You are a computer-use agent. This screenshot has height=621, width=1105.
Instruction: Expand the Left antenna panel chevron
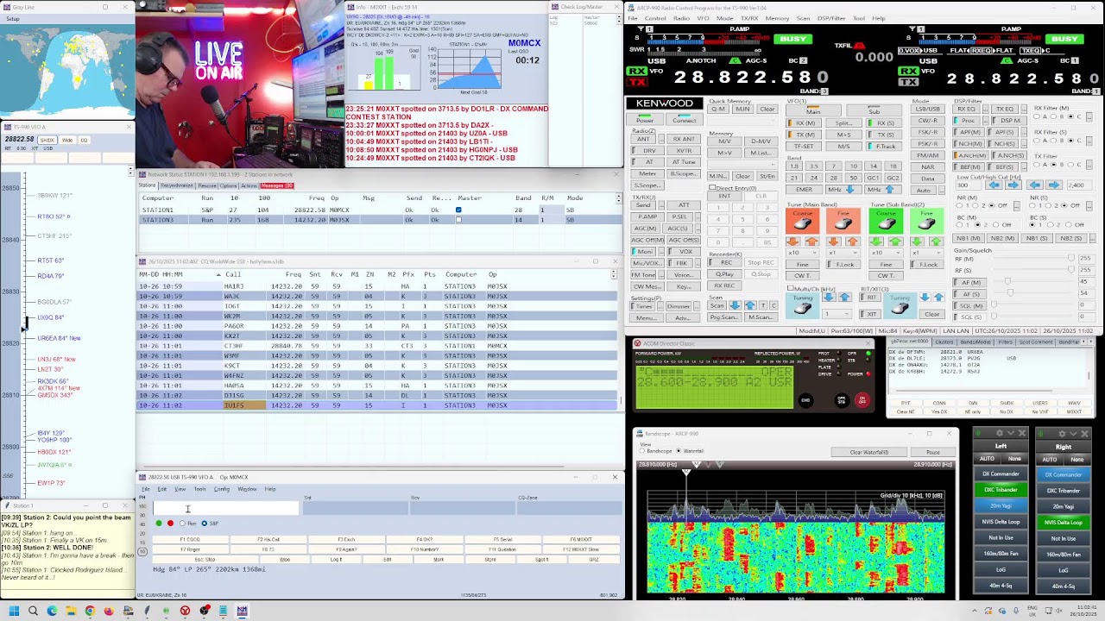click(x=1010, y=433)
